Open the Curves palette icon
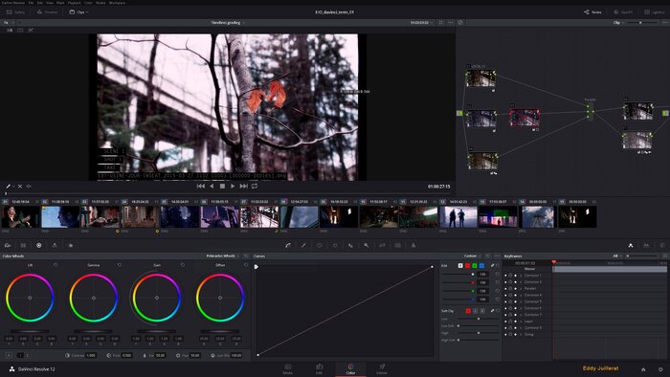The image size is (670, 377). click(288, 246)
